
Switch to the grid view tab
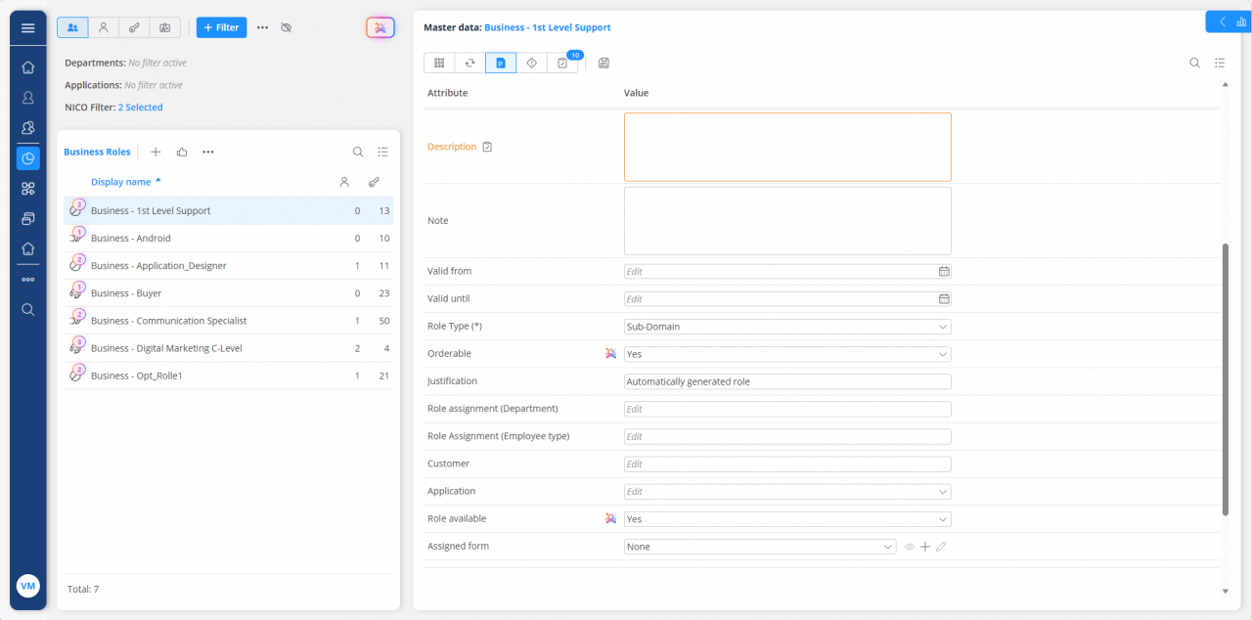(439, 63)
